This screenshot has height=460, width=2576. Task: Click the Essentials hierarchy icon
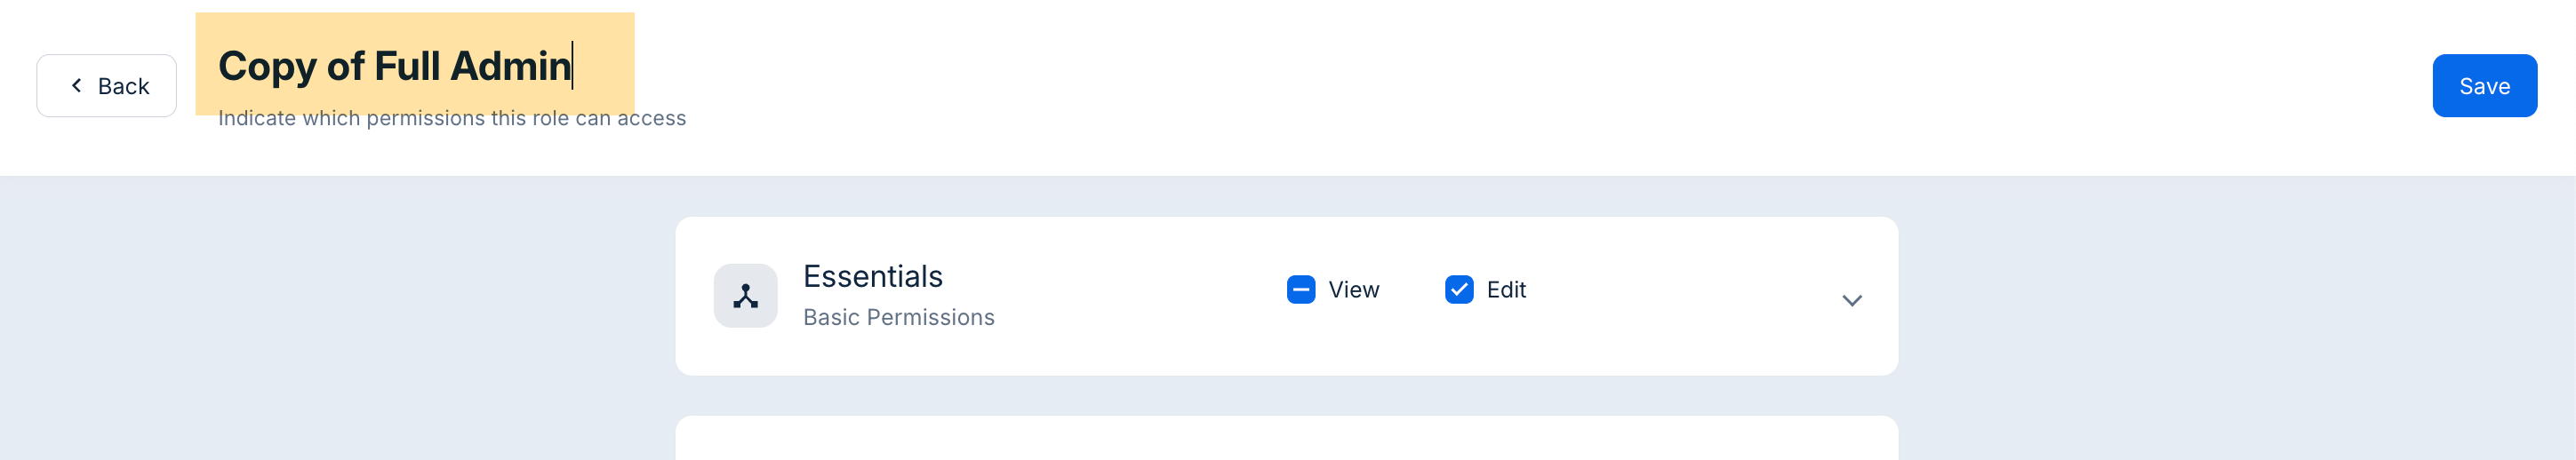745,296
